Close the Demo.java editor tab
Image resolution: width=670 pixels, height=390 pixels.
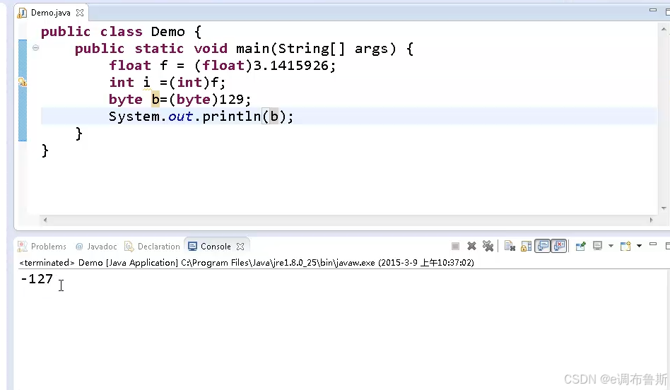(80, 13)
